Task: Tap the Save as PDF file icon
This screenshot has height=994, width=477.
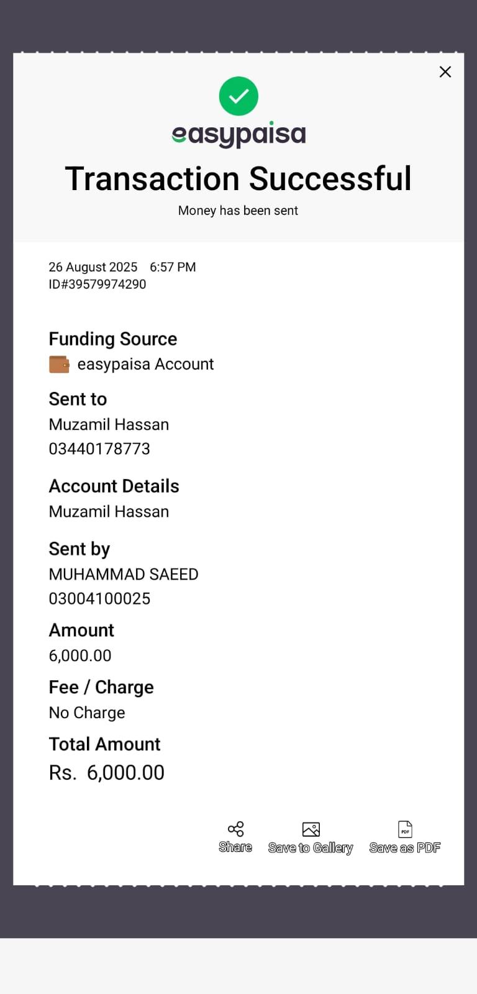Action: (405, 829)
